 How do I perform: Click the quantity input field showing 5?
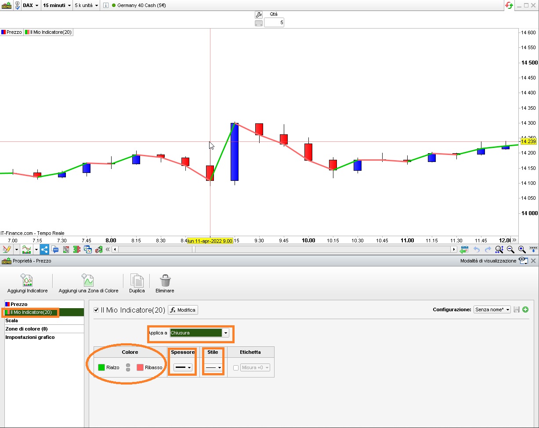coord(274,22)
